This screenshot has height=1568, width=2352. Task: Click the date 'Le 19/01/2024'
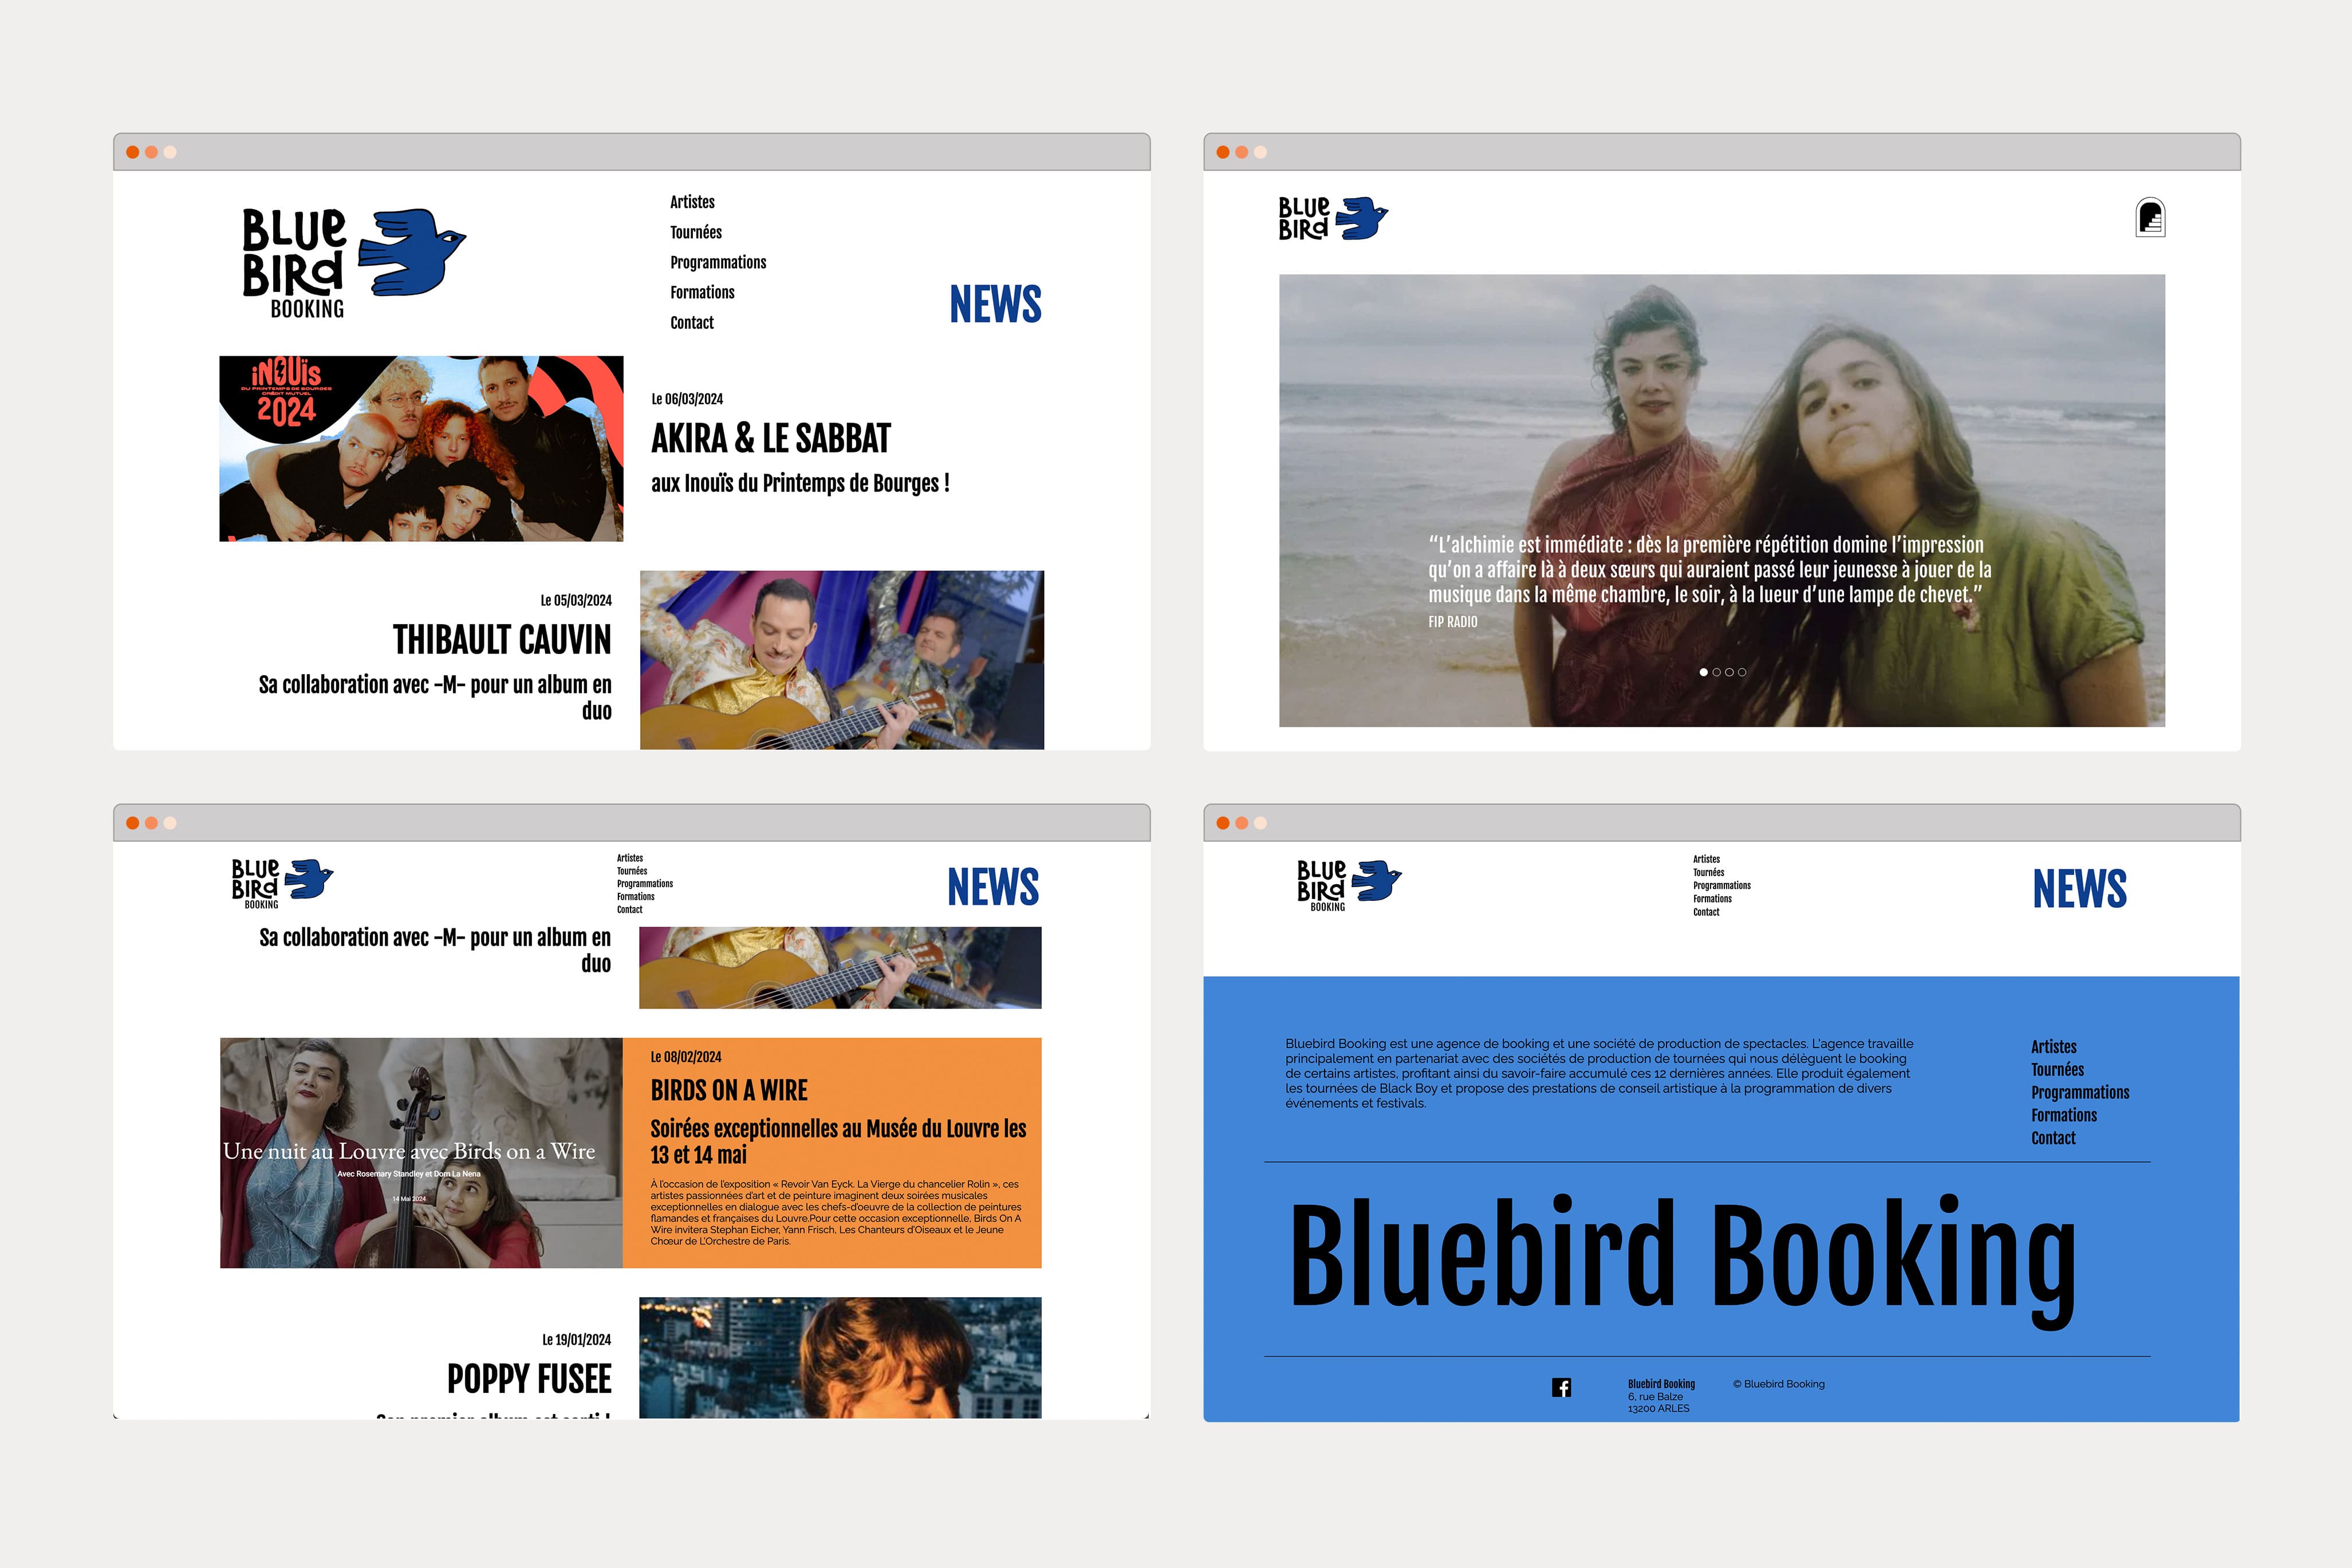[x=577, y=1340]
